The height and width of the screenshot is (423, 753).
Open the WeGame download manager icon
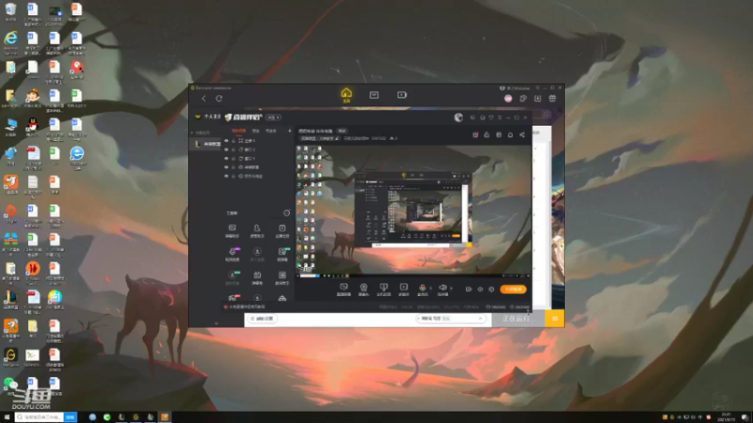[x=537, y=99]
